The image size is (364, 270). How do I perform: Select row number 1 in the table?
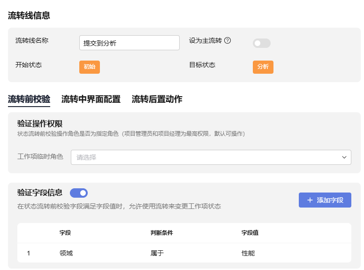coord(29,253)
